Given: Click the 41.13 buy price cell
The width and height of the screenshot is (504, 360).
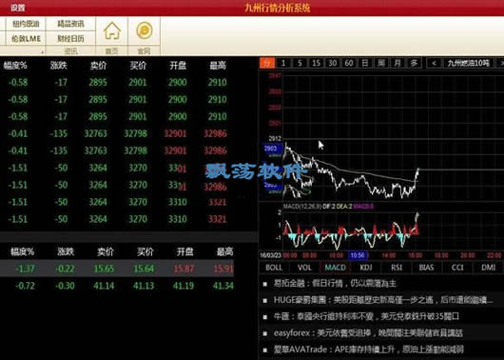Looking at the screenshot, I should (144, 286).
